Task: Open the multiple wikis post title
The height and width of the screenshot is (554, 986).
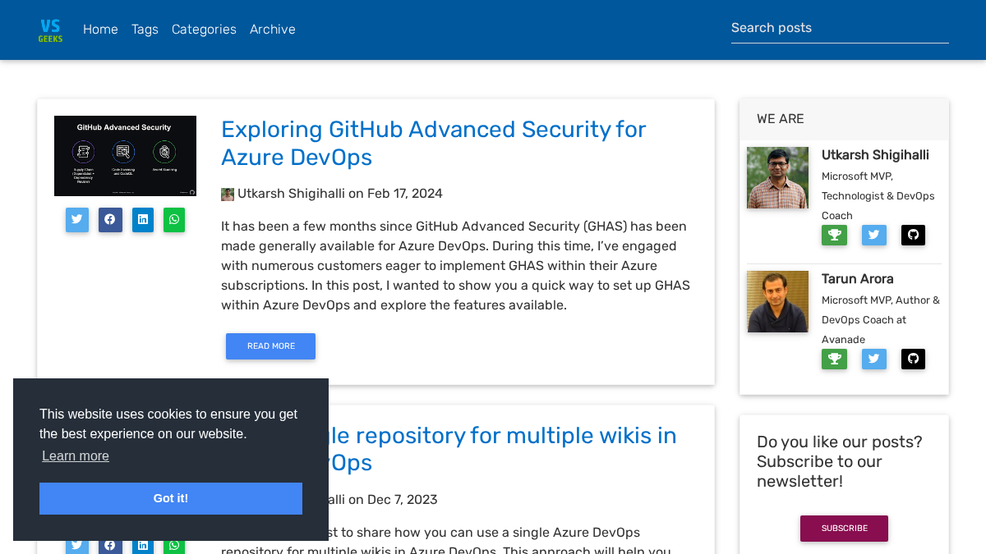Action: pyautogui.click(x=503, y=449)
